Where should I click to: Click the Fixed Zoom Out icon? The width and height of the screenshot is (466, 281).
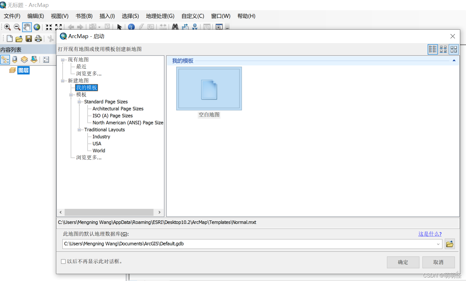click(x=58, y=27)
